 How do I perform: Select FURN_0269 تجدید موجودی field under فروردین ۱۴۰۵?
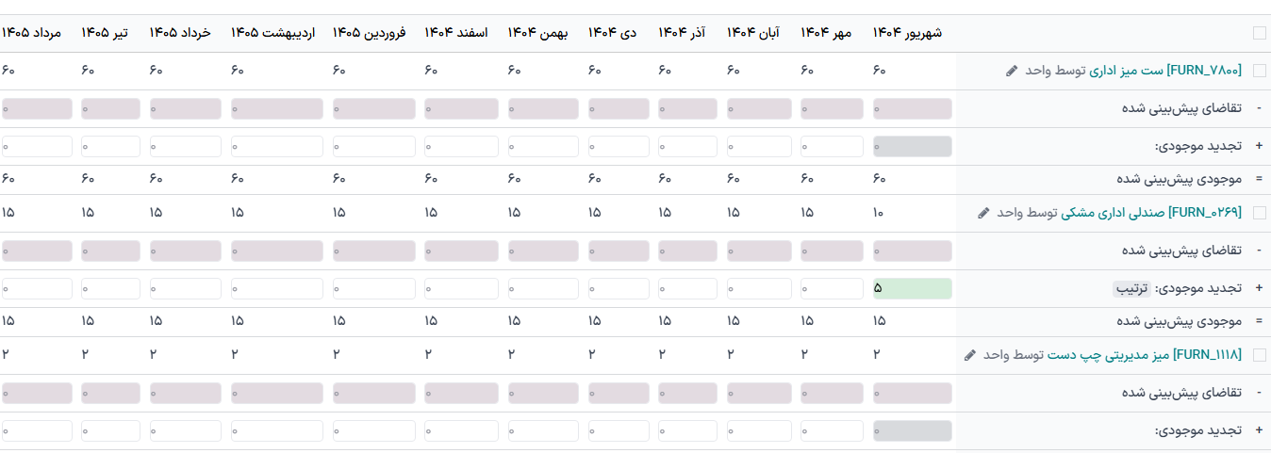click(x=374, y=288)
